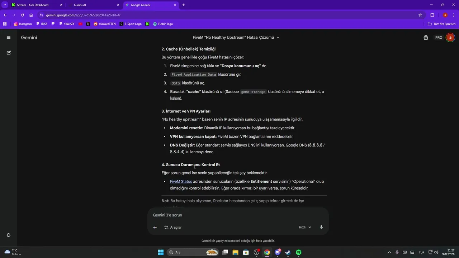Navigate back to the previous page
The width and height of the screenshot is (459, 258).
(x=5, y=15)
